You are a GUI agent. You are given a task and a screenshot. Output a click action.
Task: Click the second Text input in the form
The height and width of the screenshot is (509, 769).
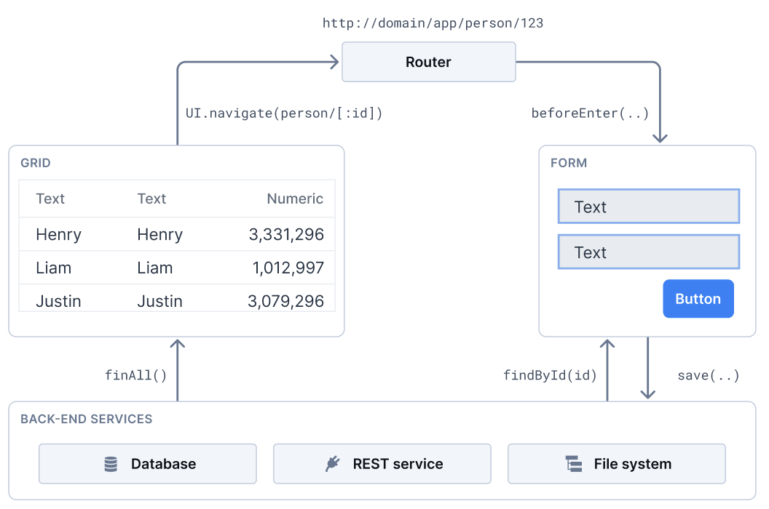coord(648,252)
